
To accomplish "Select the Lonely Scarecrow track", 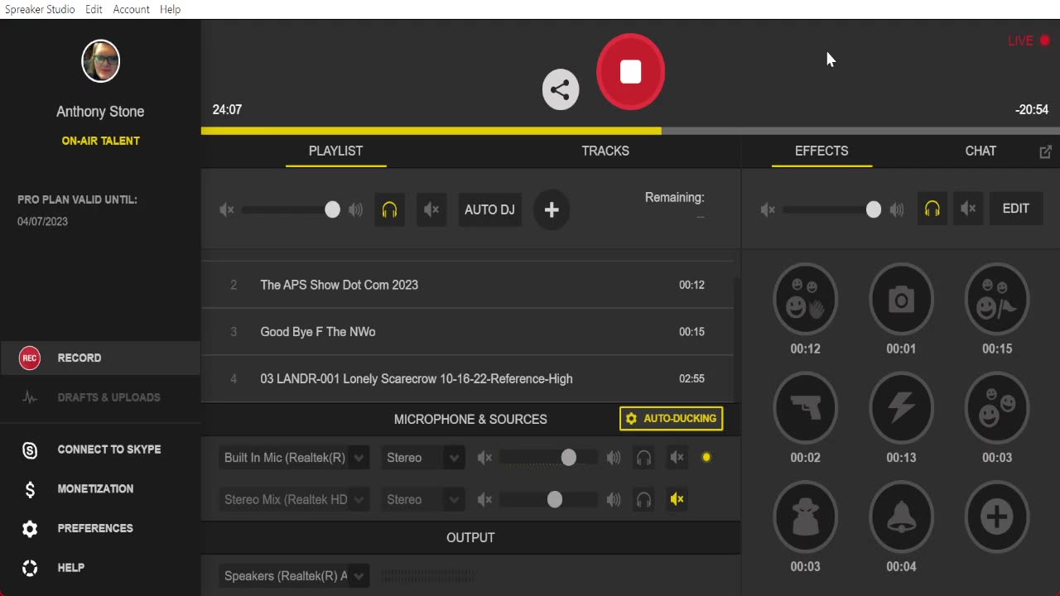I will (468, 379).
